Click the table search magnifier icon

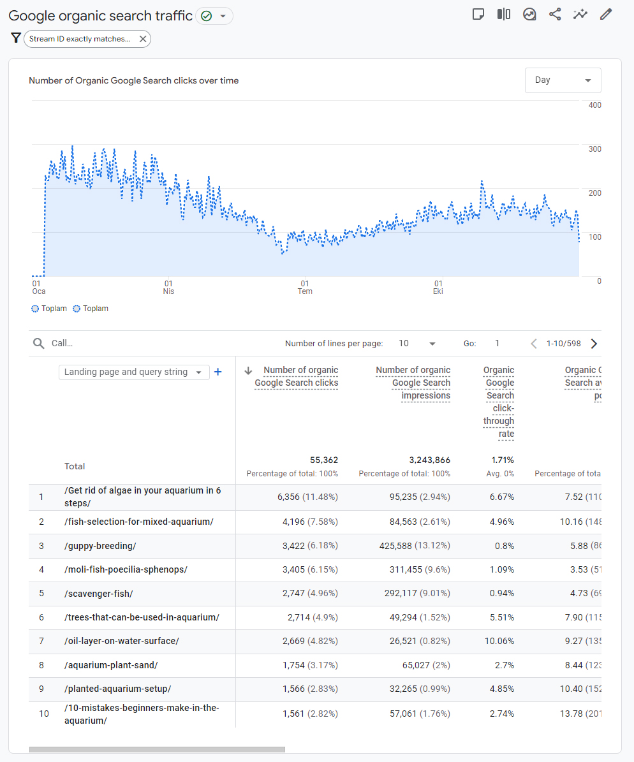[x=38, y=344]
